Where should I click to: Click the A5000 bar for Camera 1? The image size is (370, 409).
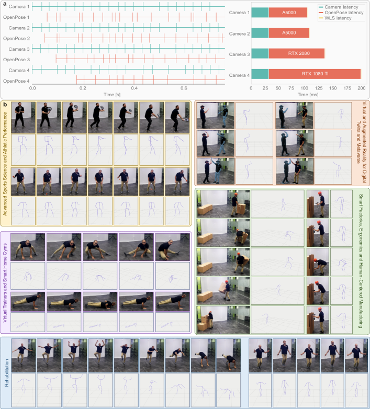click(288, 13)
